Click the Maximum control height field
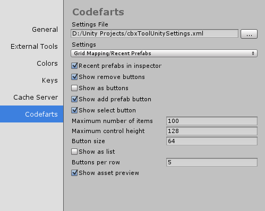This screenshot has width=265, height=211. 212,131
